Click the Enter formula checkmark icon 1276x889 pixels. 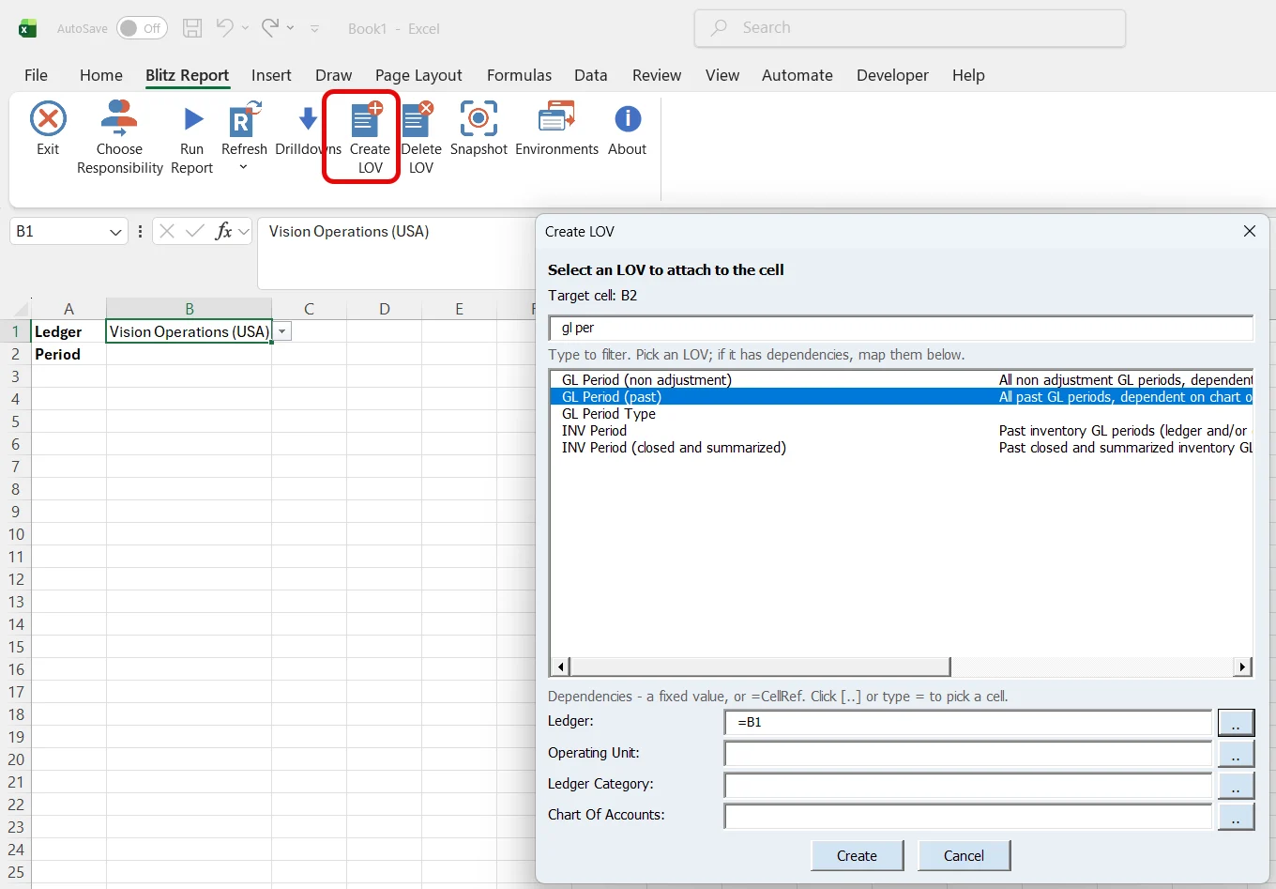click(195, 231)
